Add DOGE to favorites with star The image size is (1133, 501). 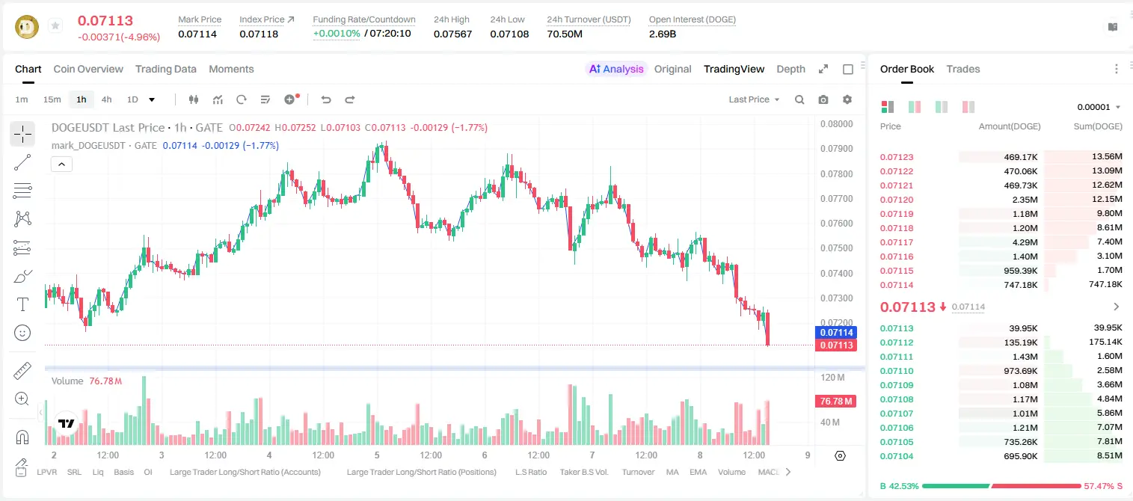(55, 26)
